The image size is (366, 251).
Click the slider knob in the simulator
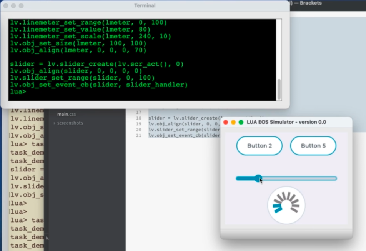coord(258,178)
